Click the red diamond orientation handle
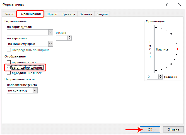This screenshot has height=135, width=186. click(177, 49)
